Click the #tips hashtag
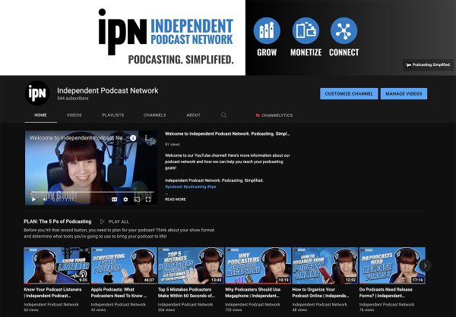The image size is (456, 317). click(x=212, y=187)
